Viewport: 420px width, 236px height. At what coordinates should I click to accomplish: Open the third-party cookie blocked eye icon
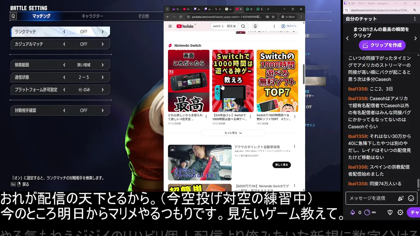(x=267, y=17)
